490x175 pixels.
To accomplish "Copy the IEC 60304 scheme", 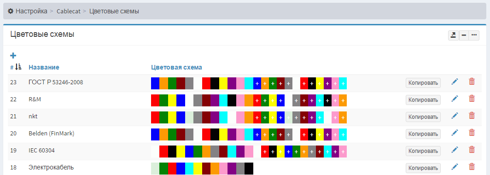I will (423, 151).
